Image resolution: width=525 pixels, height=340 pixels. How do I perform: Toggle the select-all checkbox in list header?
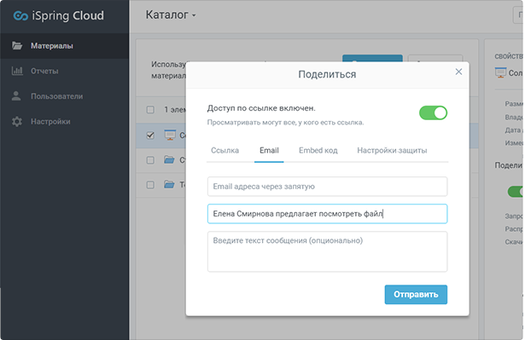(150, 110)
